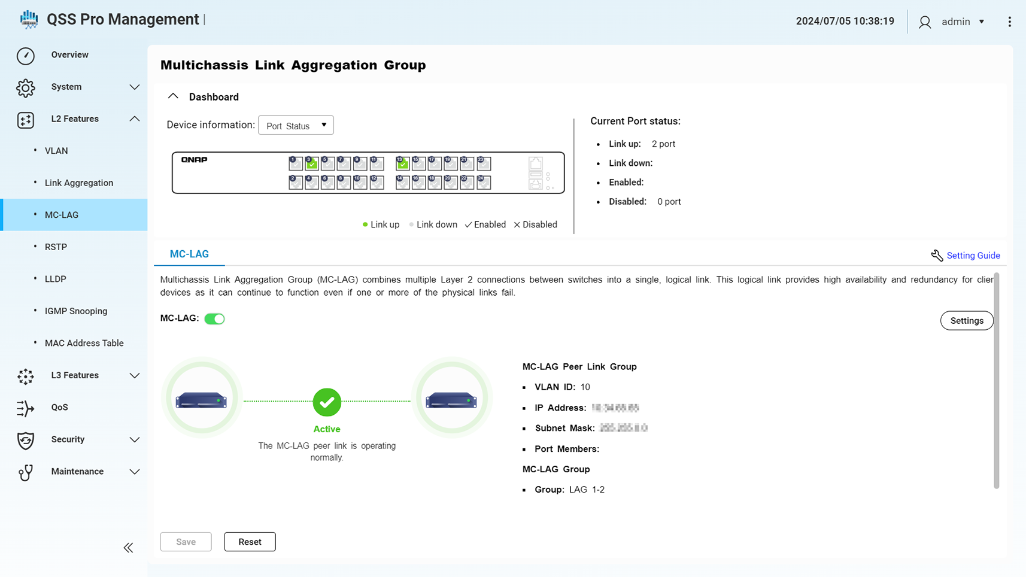Viewport: 1026px width, 577px height.
Task: Open the three-dot more options menu
Action: point(1009,22)
